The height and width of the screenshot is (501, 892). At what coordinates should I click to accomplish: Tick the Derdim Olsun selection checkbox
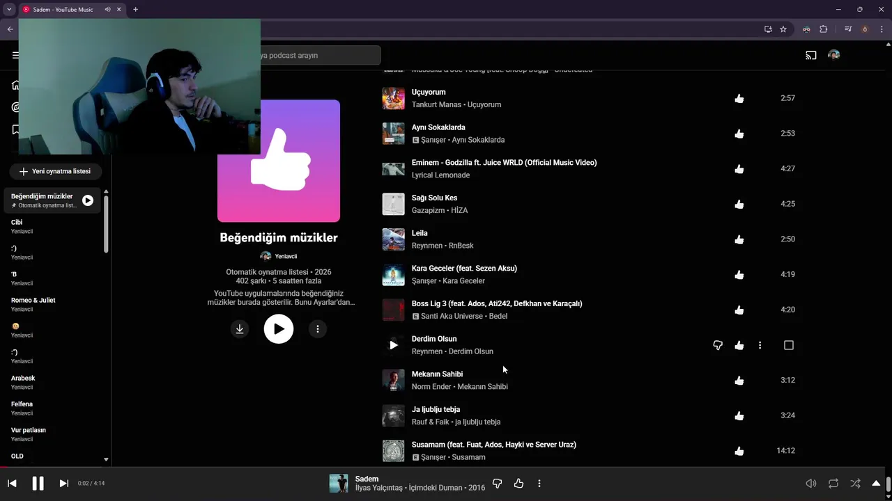click(789, 345)
